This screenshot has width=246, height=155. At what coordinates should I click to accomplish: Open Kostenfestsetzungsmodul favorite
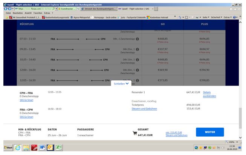55,17
